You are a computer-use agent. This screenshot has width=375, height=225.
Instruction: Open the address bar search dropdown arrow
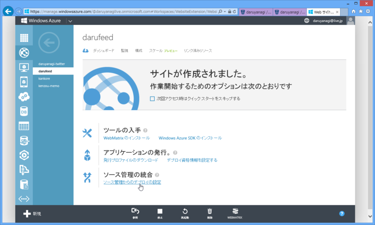click(x=225, y=11)
